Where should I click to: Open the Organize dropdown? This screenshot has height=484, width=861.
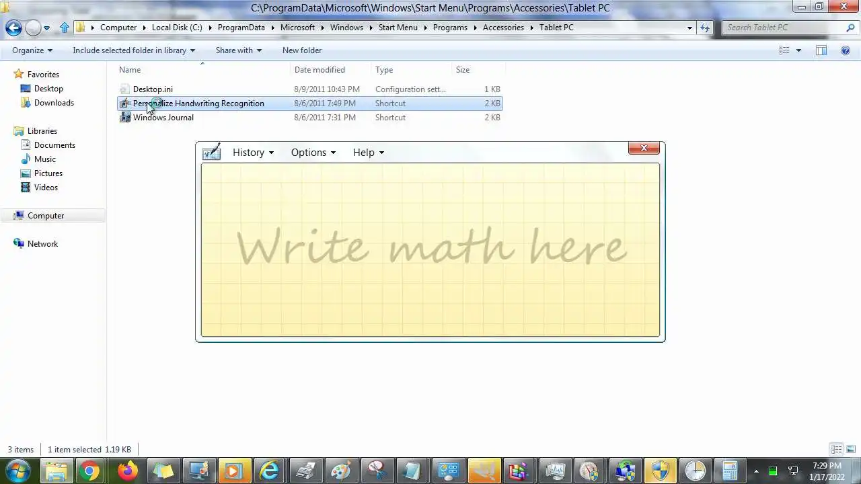click(32, 50)
